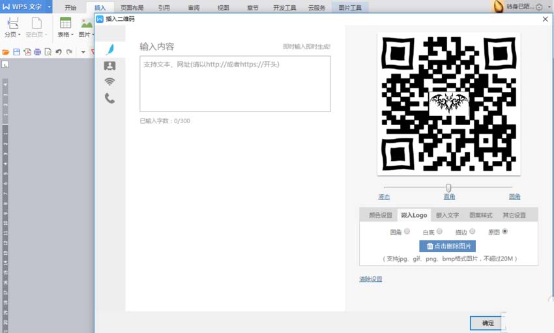The height and width of the screenshot is (333, 554).
Task: Click the 清除设置 link
Action: click(x=371, y=279)
